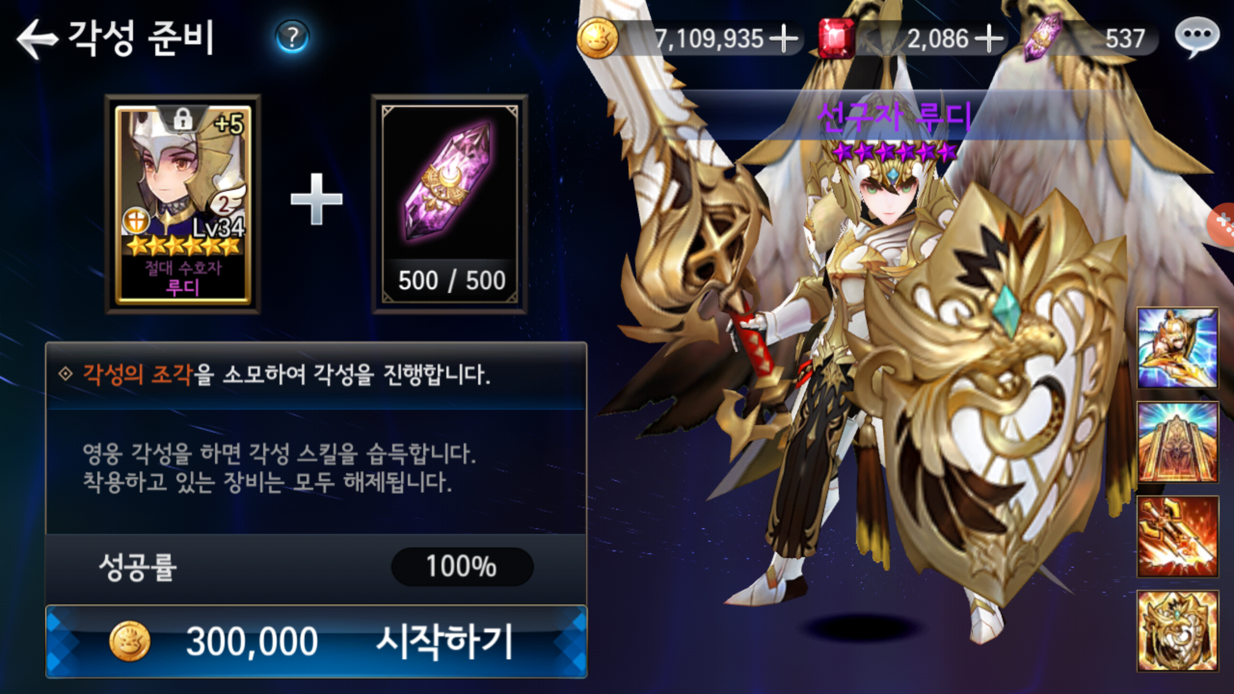Tap the lock icon on hero card

pyautogui.click(x=183, y=119)
